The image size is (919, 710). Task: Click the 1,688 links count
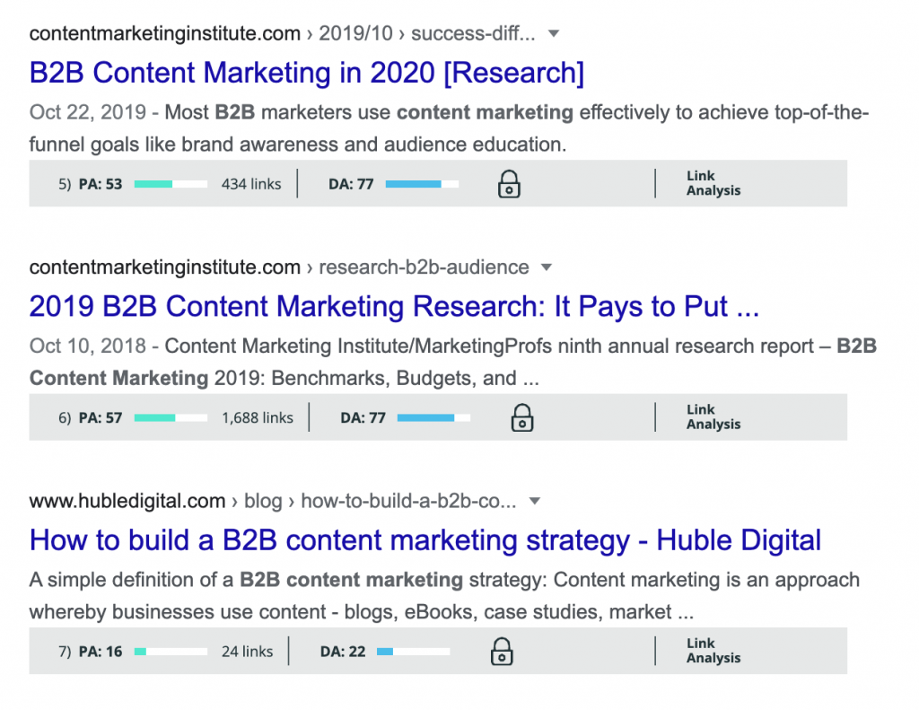(258, 417)
